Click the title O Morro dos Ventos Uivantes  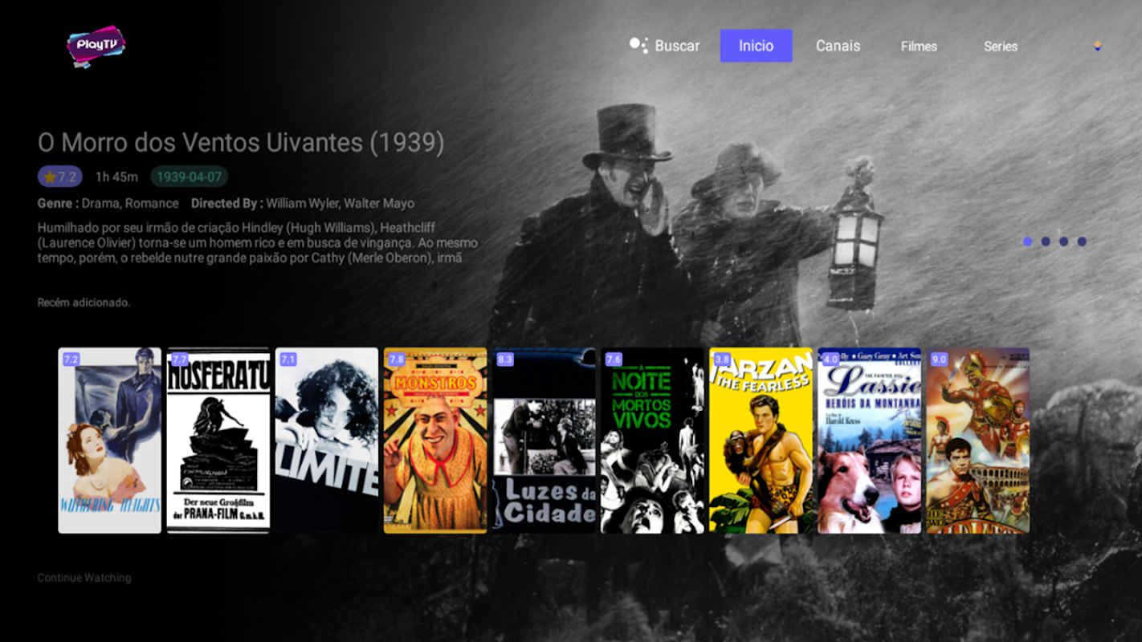click(241, 143)
